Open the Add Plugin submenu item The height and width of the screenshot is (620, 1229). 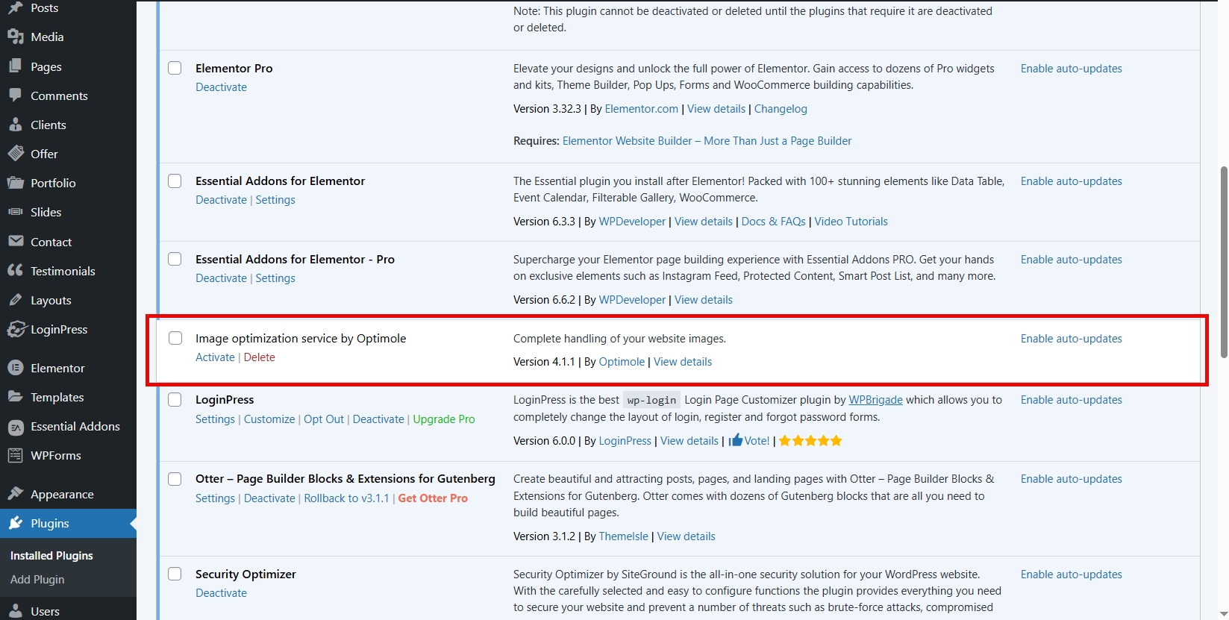click(37, 580)
